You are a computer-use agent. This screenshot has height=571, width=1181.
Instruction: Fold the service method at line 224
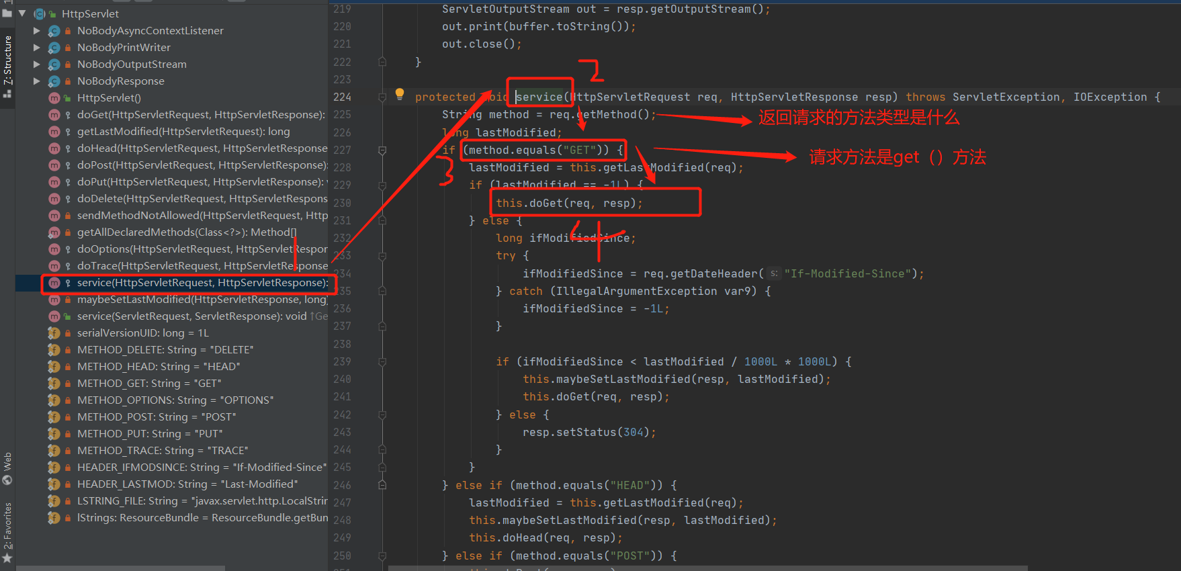pos(382,97)
